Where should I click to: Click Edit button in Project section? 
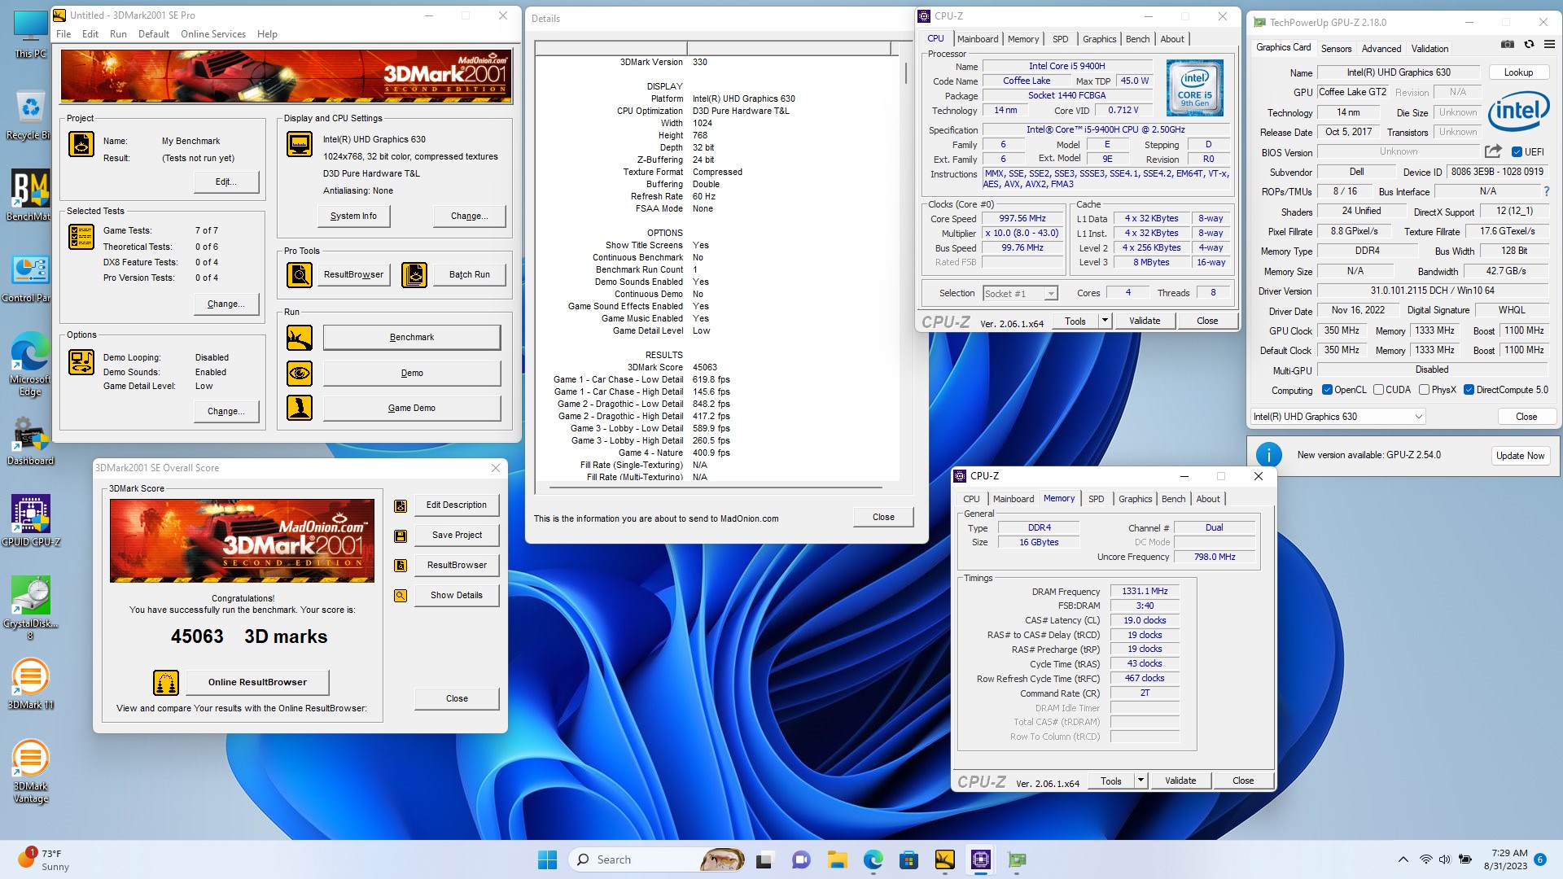click(226, 181)
